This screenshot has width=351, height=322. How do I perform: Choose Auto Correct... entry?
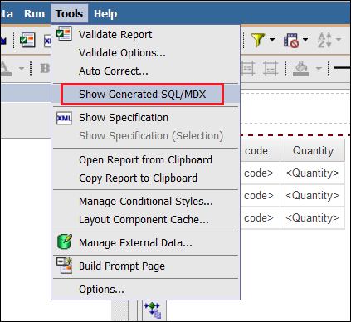(146, 71)
